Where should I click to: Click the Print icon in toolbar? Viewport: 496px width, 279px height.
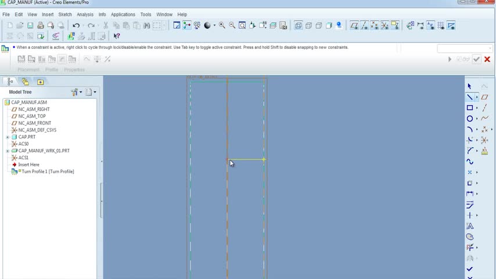[41, 26]
